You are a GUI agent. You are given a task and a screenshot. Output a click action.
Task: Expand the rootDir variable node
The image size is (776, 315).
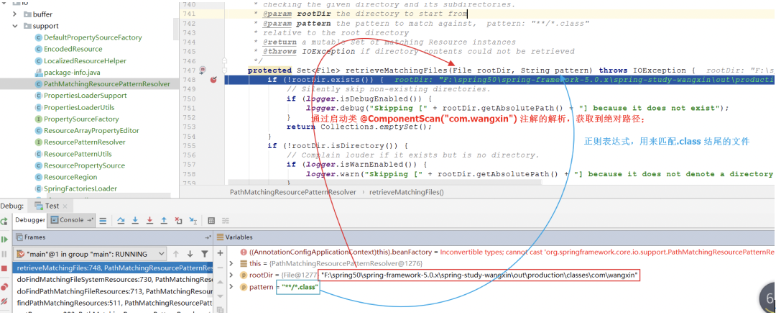point(231,275)
